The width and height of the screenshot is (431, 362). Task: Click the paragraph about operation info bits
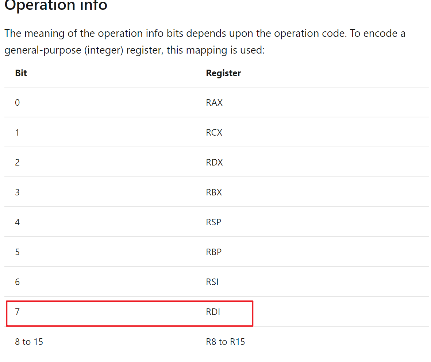205,42
